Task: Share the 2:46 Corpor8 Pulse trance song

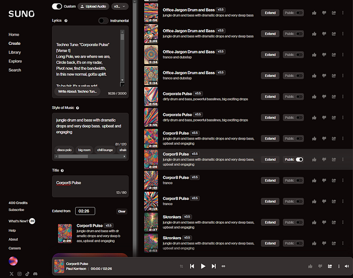Action: 334,180
